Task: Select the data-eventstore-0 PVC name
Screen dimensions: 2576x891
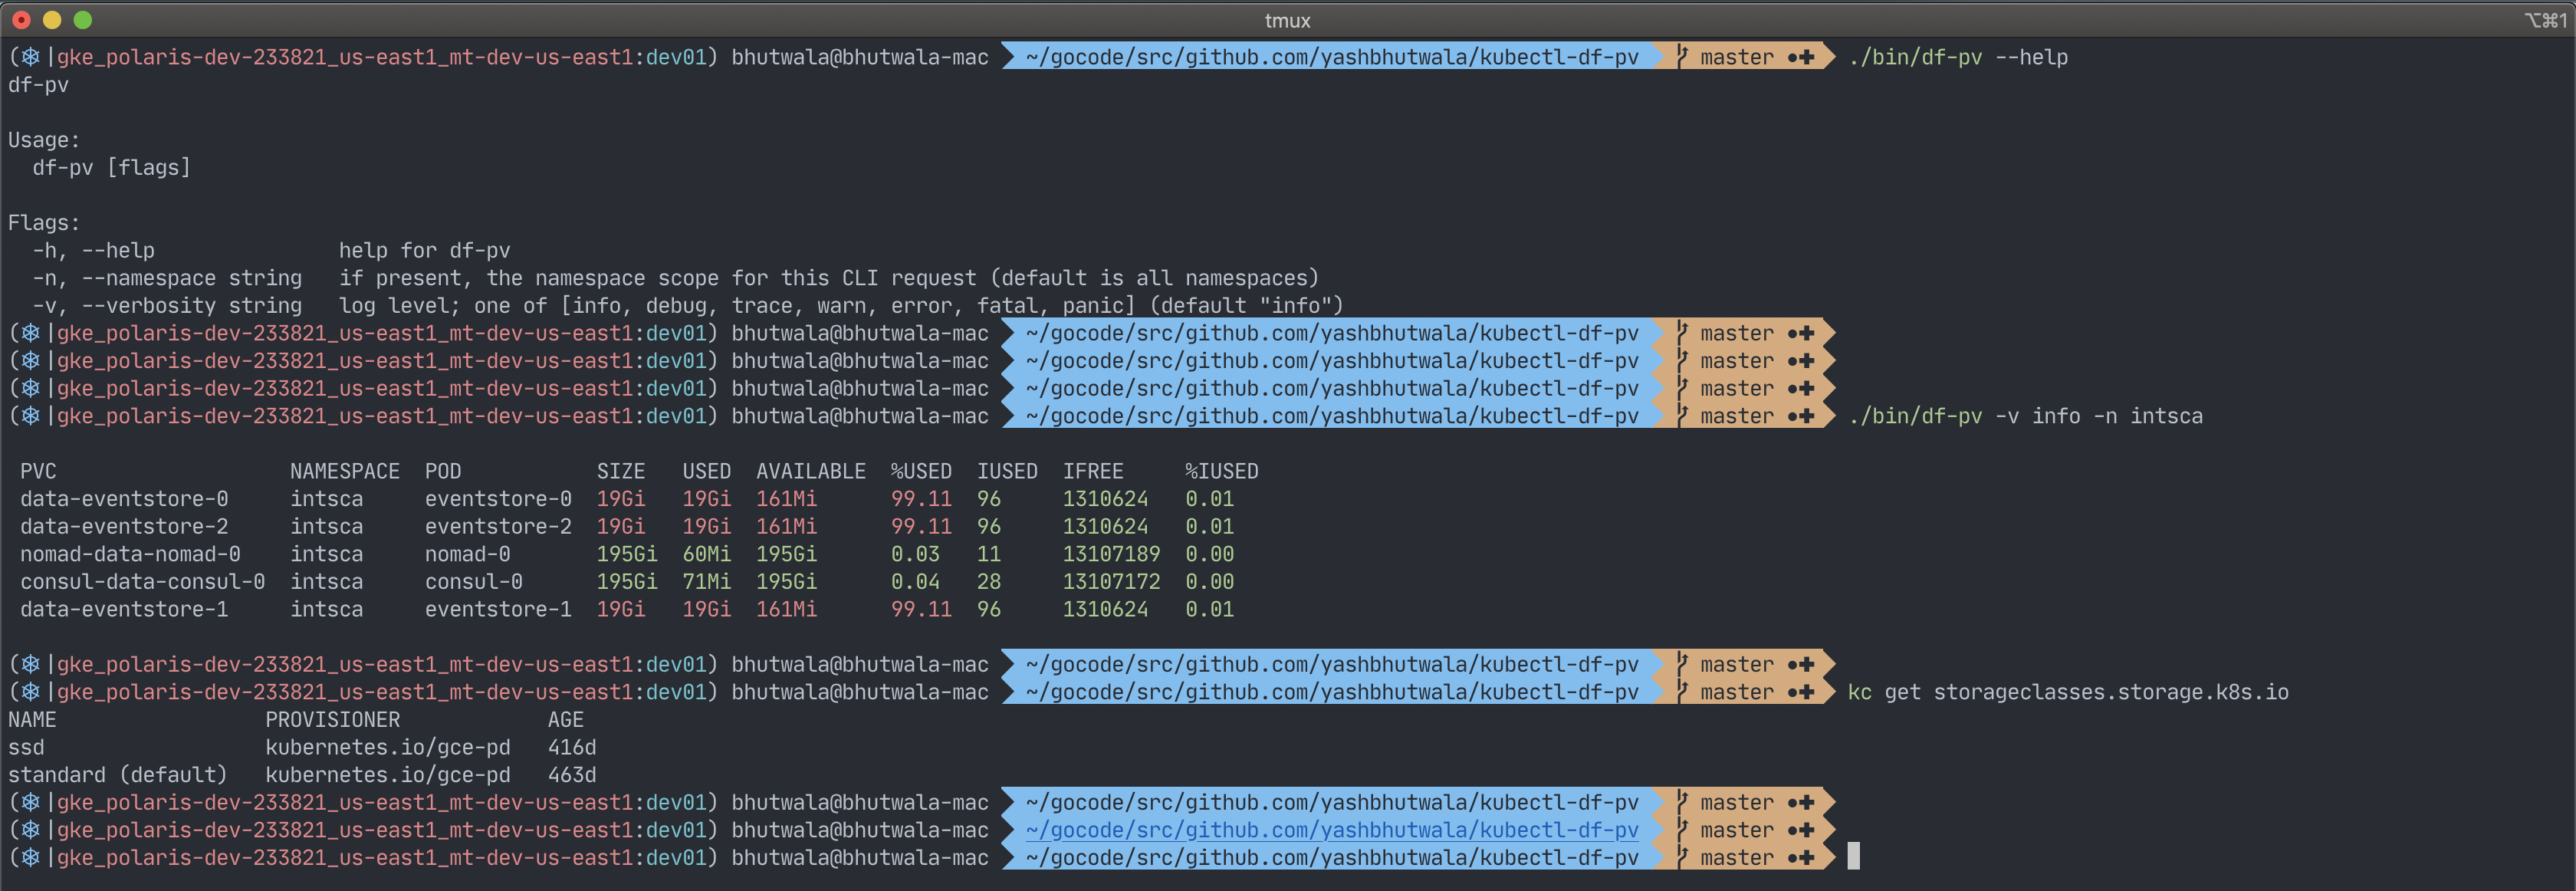Action: click(124, 499)
